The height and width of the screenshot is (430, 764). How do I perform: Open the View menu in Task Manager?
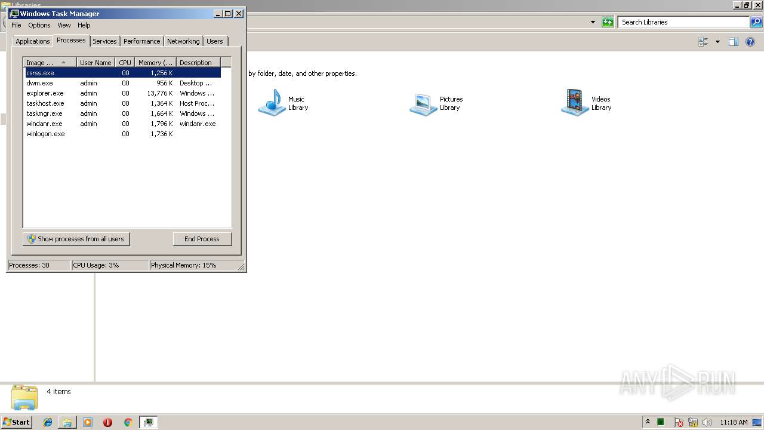point(64,25)
